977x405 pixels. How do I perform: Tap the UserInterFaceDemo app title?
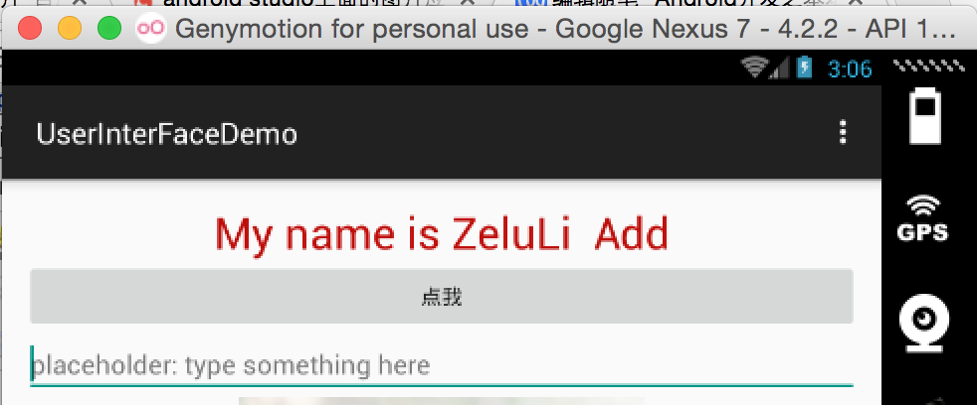tap(166, 134)
